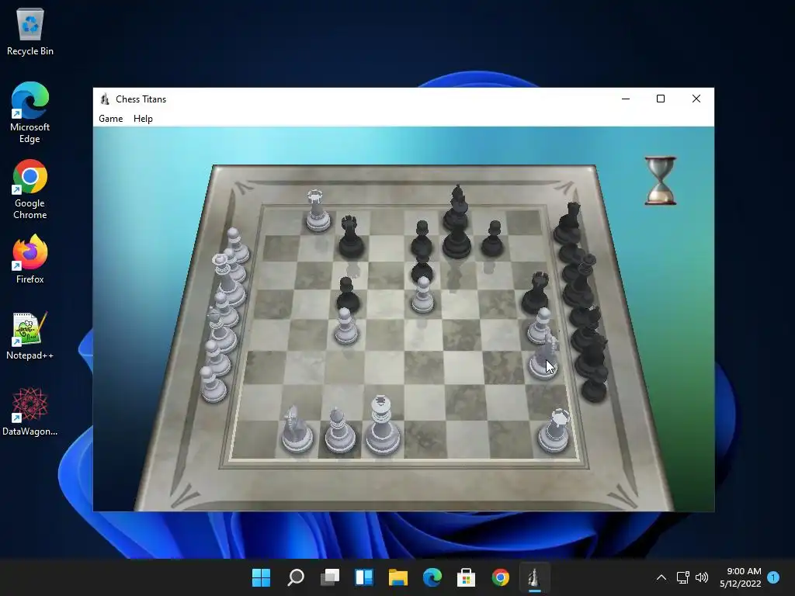The image size is (795, 596).
Task: Launch Google Chrome from the taskbar
Action: pos(501,577)
